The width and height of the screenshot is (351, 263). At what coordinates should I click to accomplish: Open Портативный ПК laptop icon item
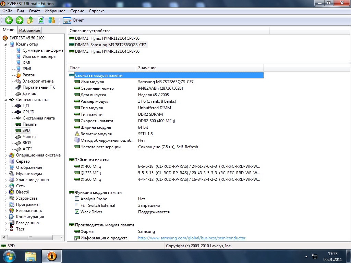19,87
